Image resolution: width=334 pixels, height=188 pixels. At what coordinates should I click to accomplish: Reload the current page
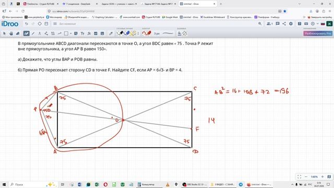[23, 11]
